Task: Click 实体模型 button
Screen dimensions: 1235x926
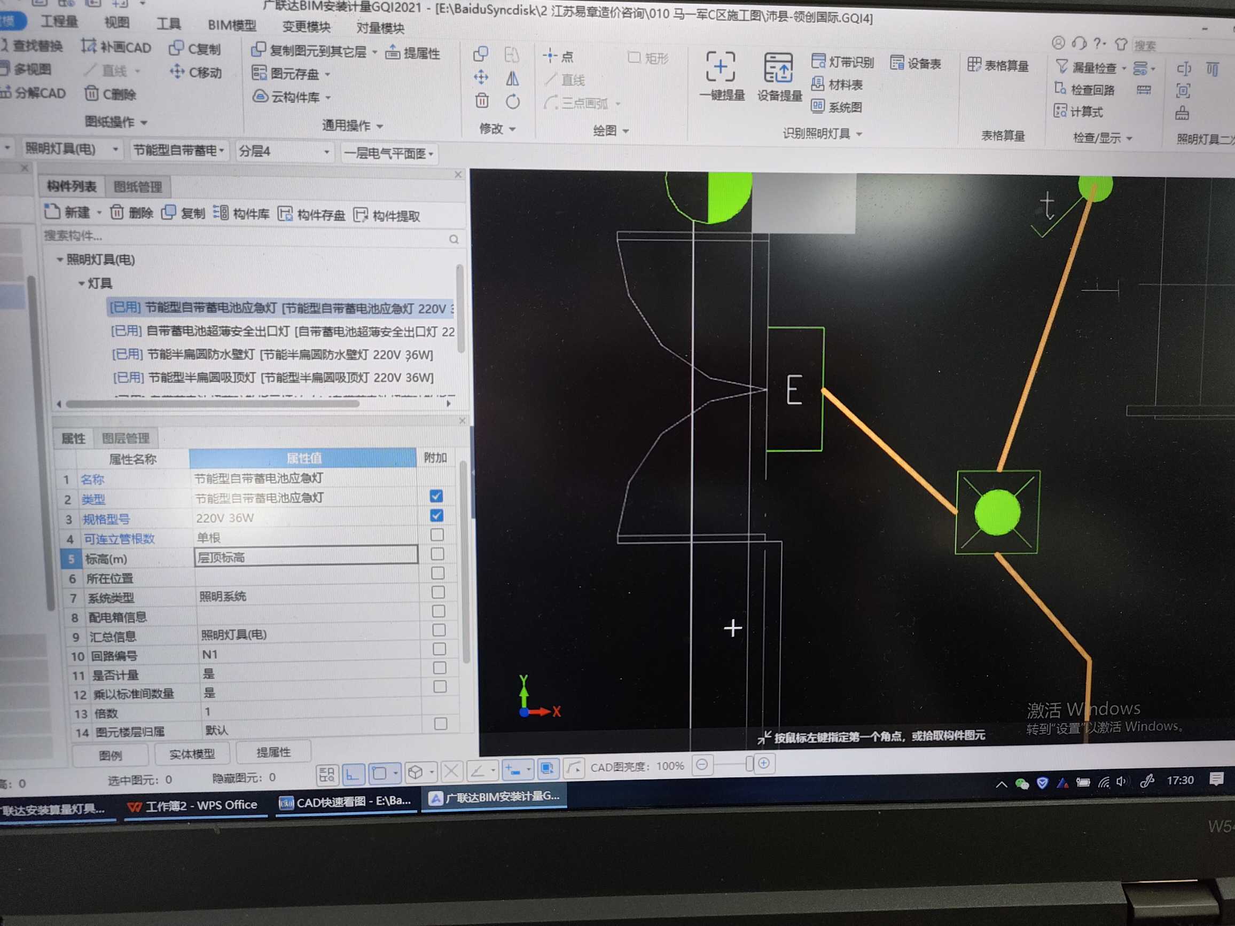Action: tap(192, 754)
